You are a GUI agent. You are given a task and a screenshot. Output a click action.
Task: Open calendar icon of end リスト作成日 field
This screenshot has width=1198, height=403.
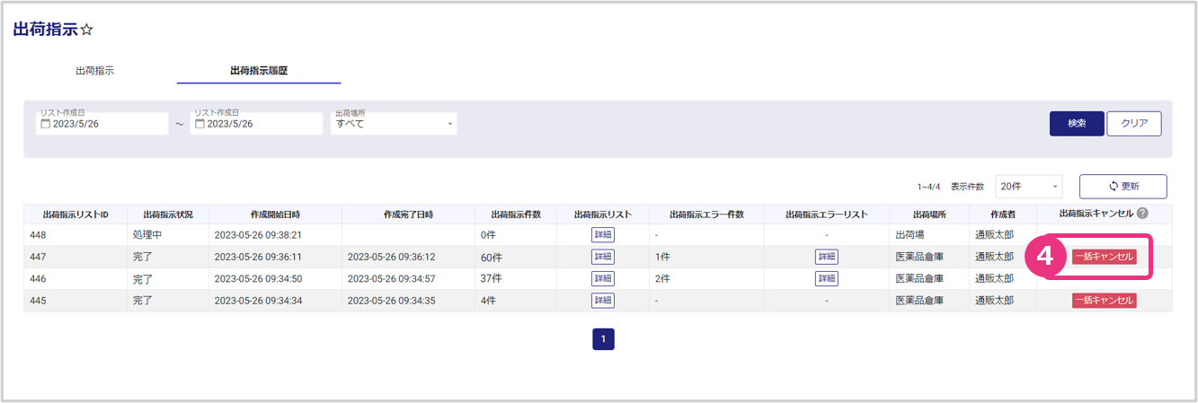(200, 124)
